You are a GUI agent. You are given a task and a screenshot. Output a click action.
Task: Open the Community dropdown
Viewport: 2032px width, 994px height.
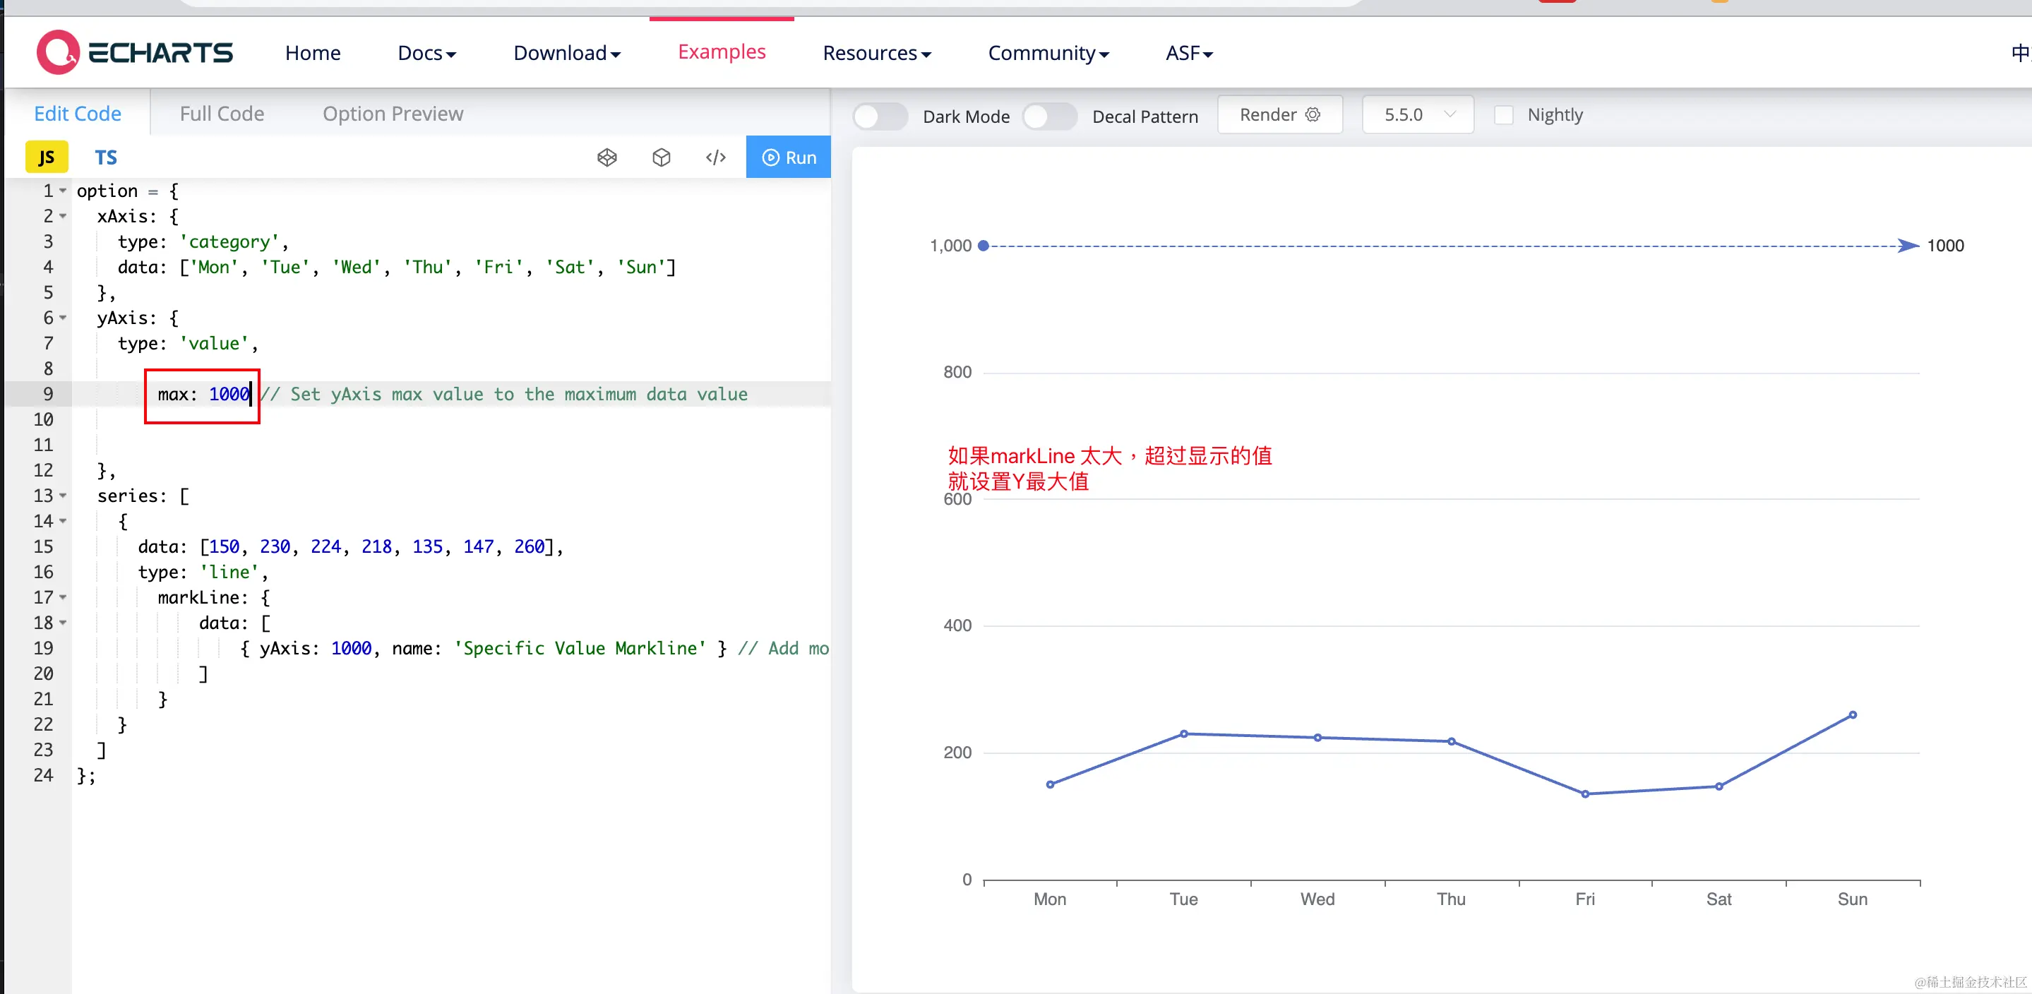tap(1049, 53)
